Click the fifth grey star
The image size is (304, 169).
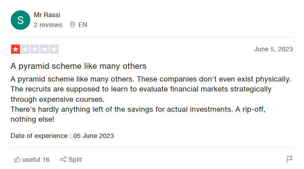pos(54,49)
